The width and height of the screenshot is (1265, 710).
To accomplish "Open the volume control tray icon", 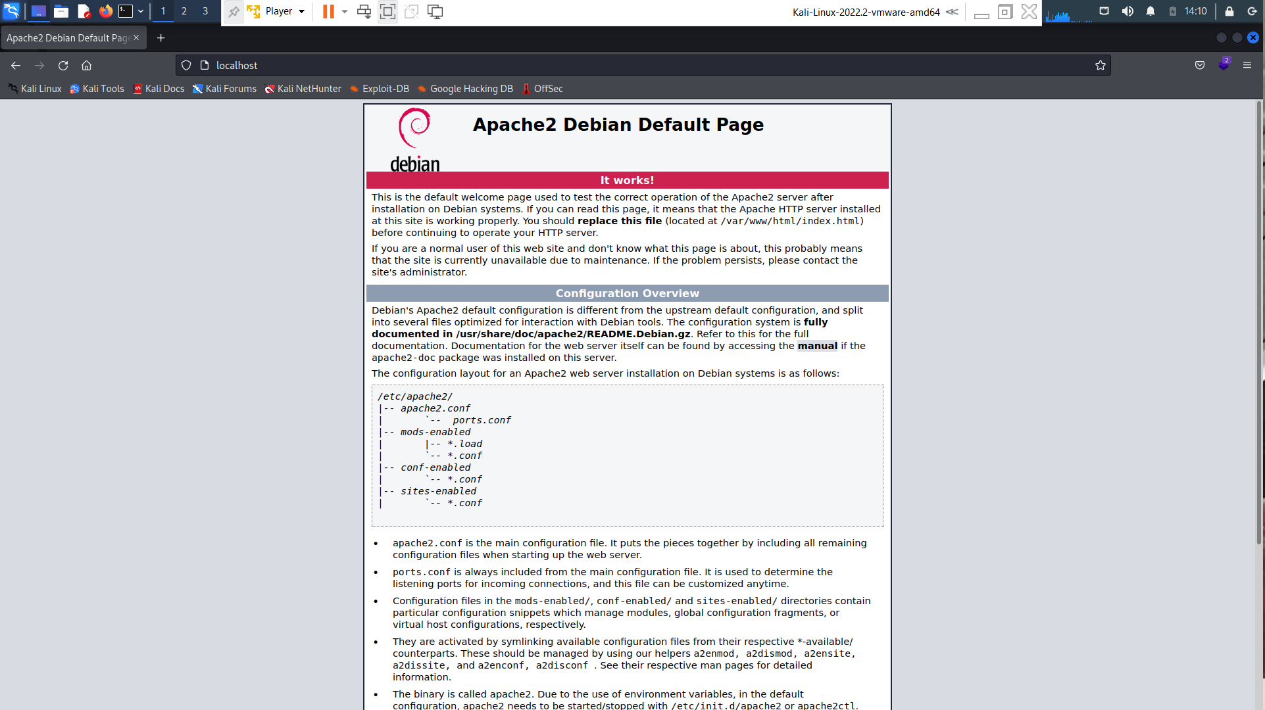I will click(1128, 11).
